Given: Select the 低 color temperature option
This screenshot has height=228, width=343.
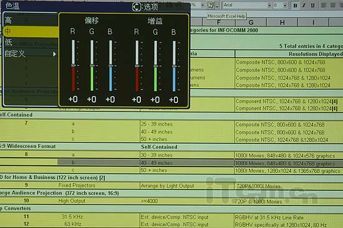Looking at the screenshot, I should pyautogui.click(x=31, y=42).
